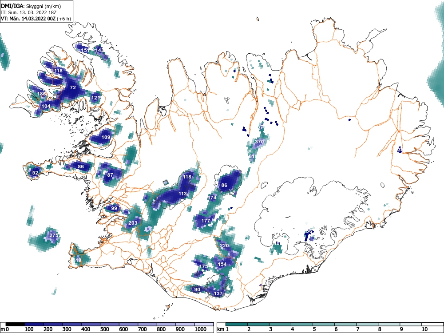Click visibility value 113 on the map
The width and height of the screenshot is (444, 333).
(182, 194)
